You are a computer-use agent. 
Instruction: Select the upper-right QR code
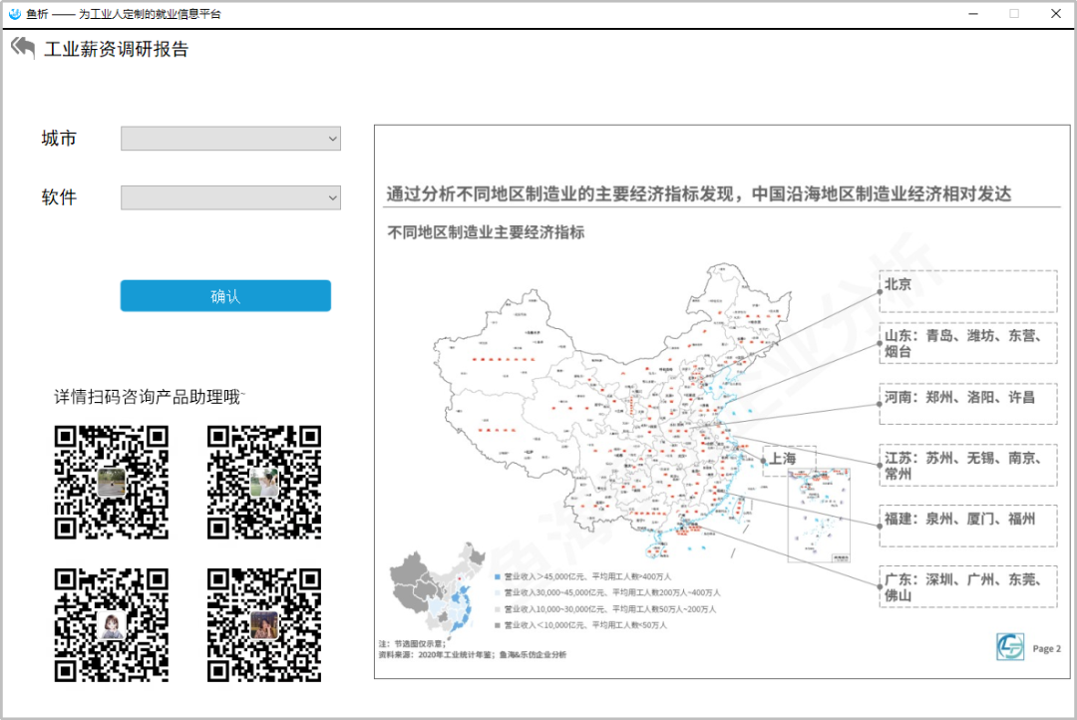click(264, 483)
